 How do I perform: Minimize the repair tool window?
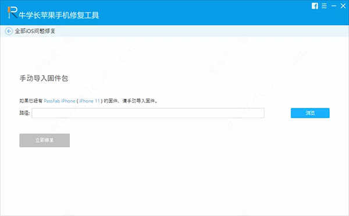pyautogui.click(x=334, y=6)
